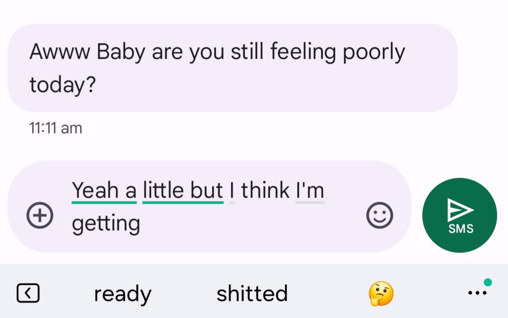Place cursor after "getting" in the message field
The height and width of the screenshot is (318, 508).
point(141,223)
